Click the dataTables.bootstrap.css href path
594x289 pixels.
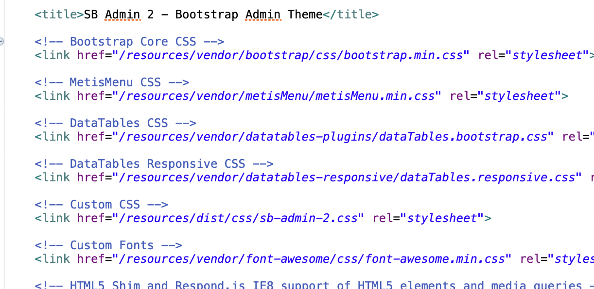click(x=333, y=137)
